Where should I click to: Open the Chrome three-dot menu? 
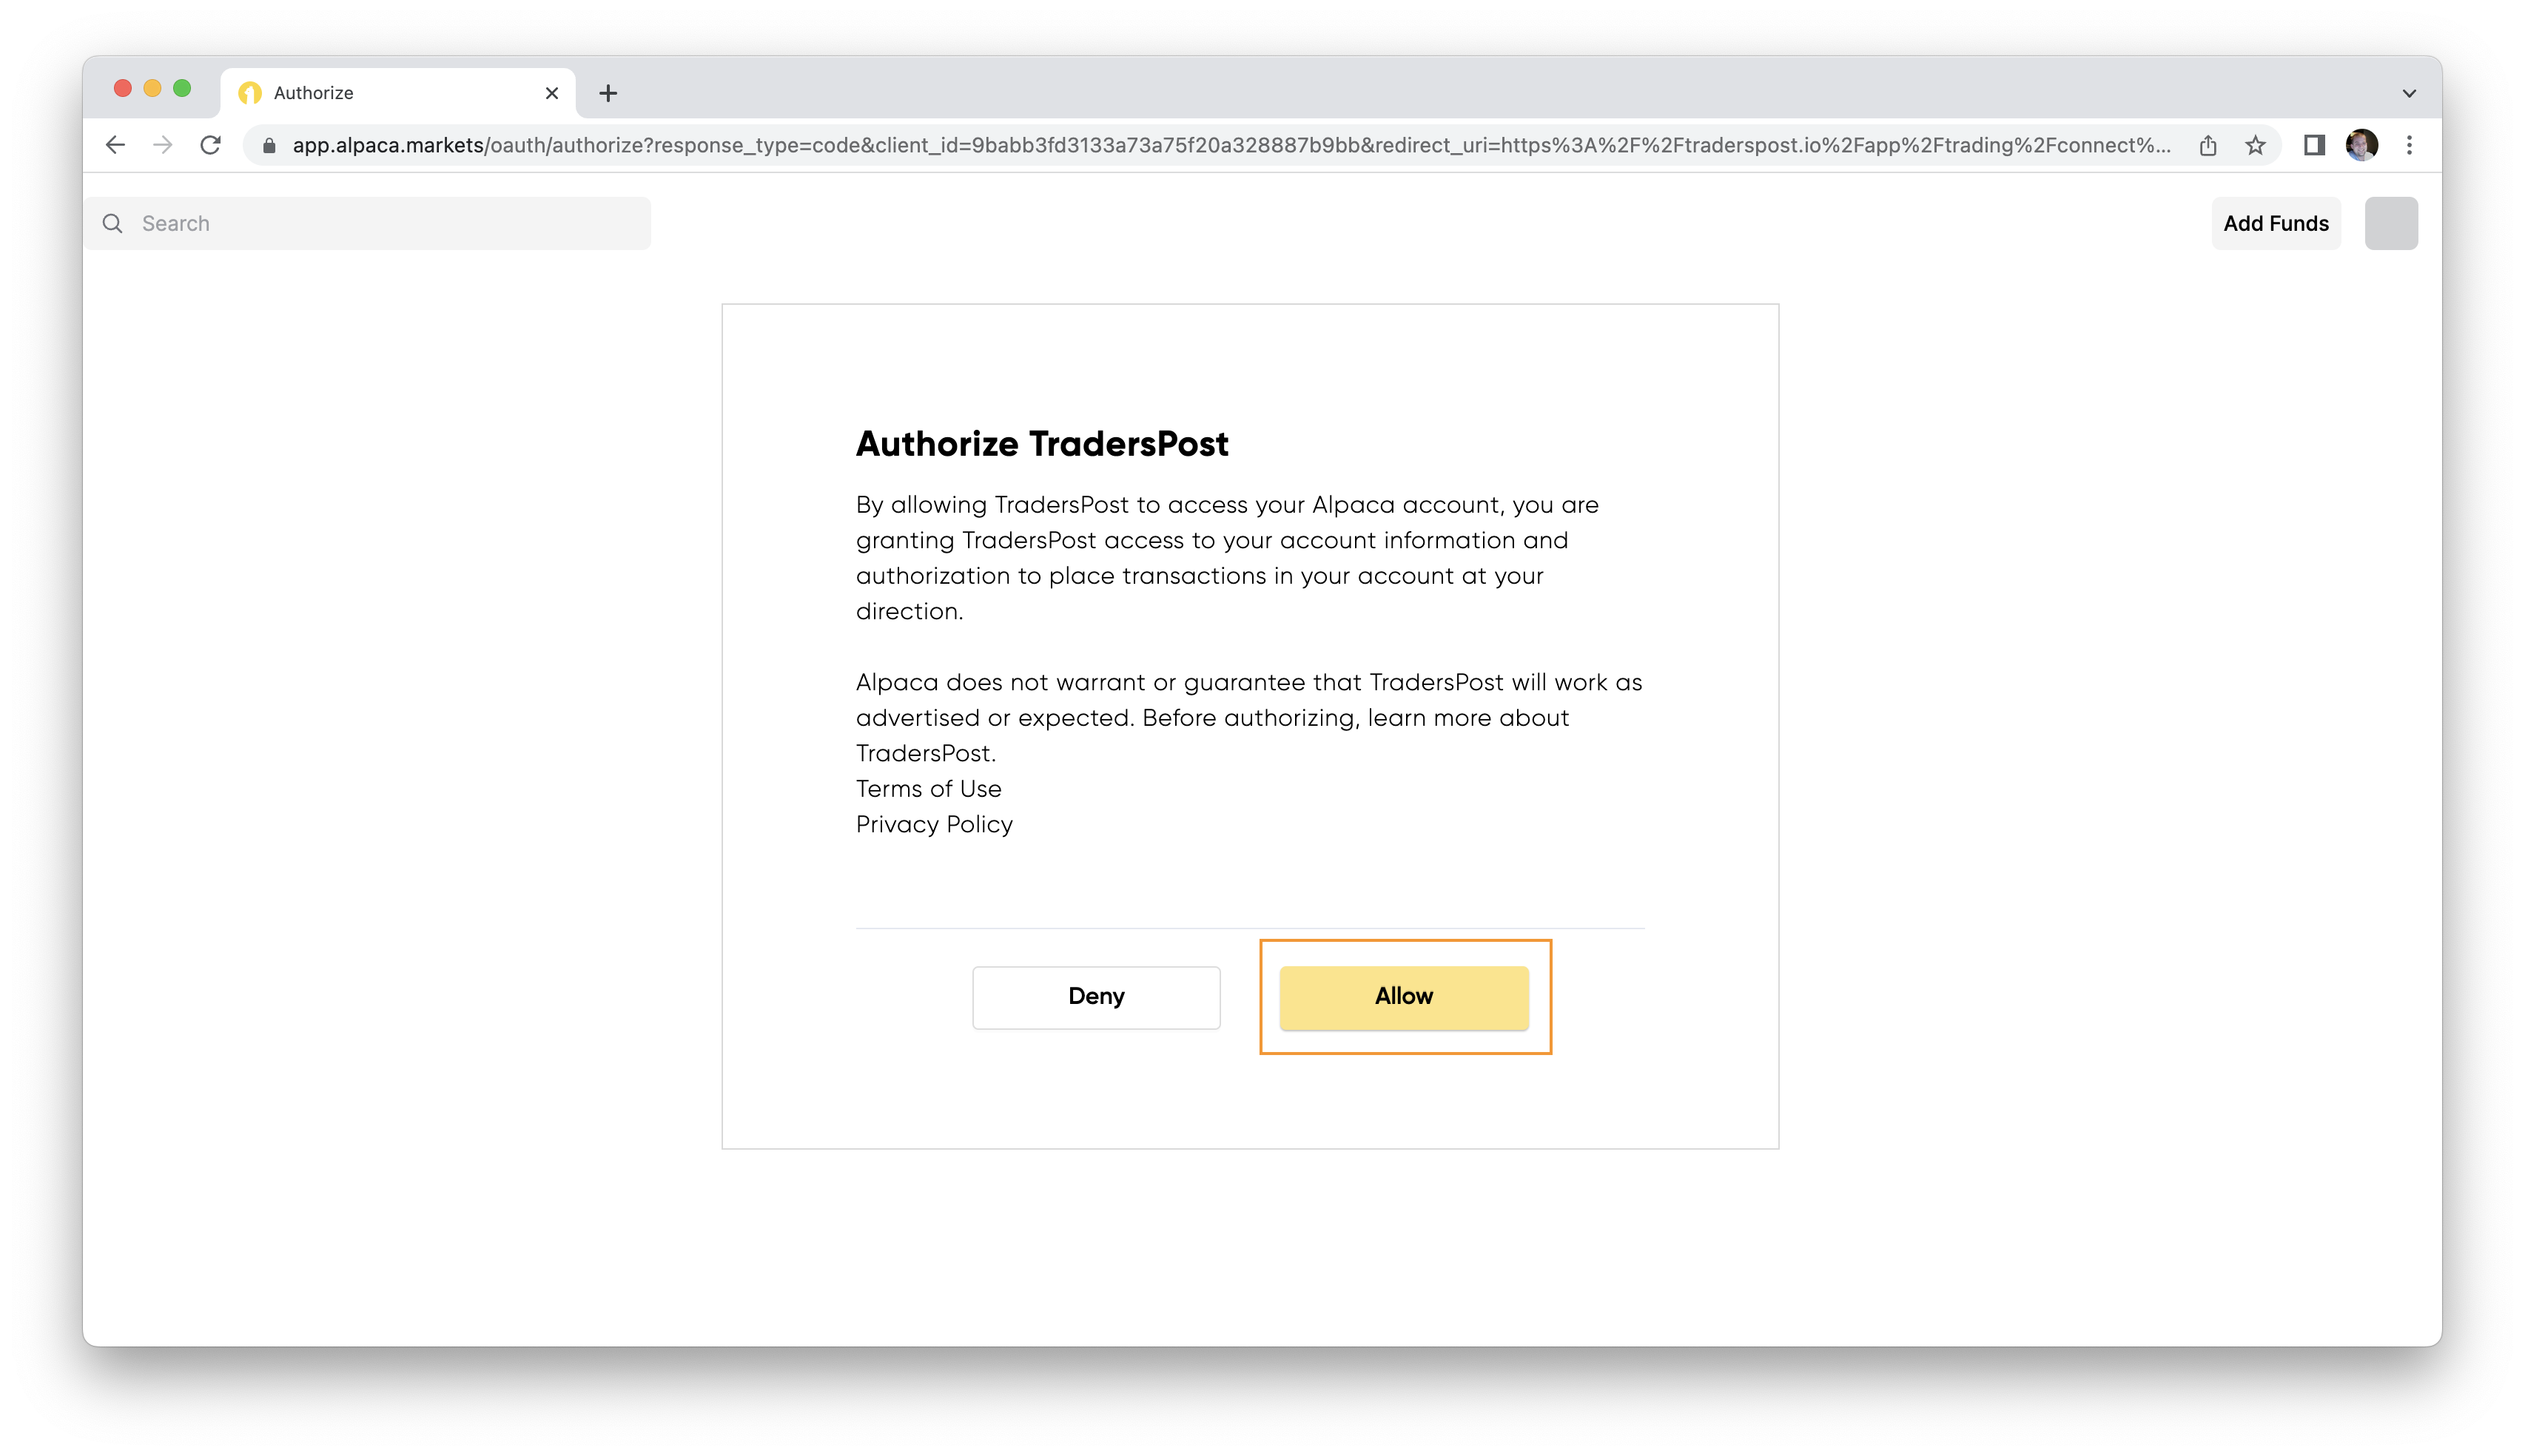click(x=2409, y=146)
